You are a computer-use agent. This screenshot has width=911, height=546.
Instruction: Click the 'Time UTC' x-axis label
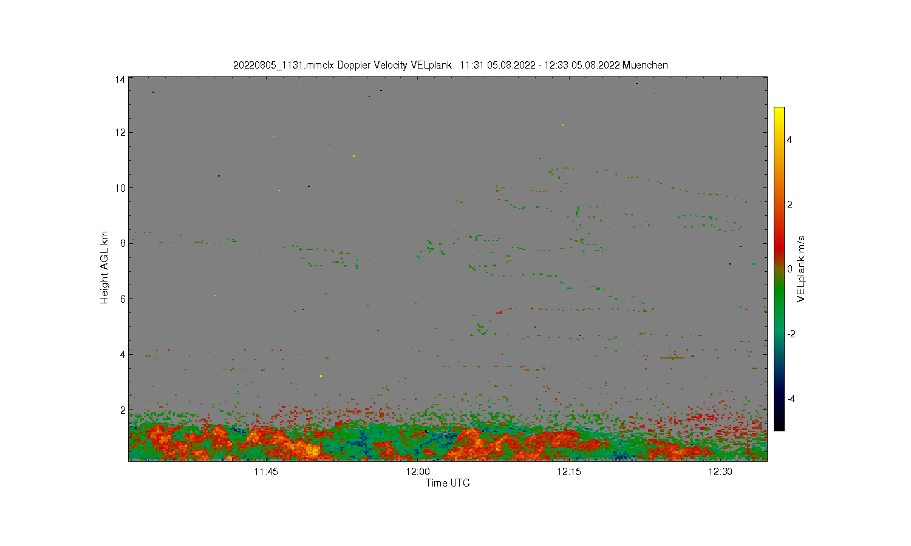[x=448, y=484]
